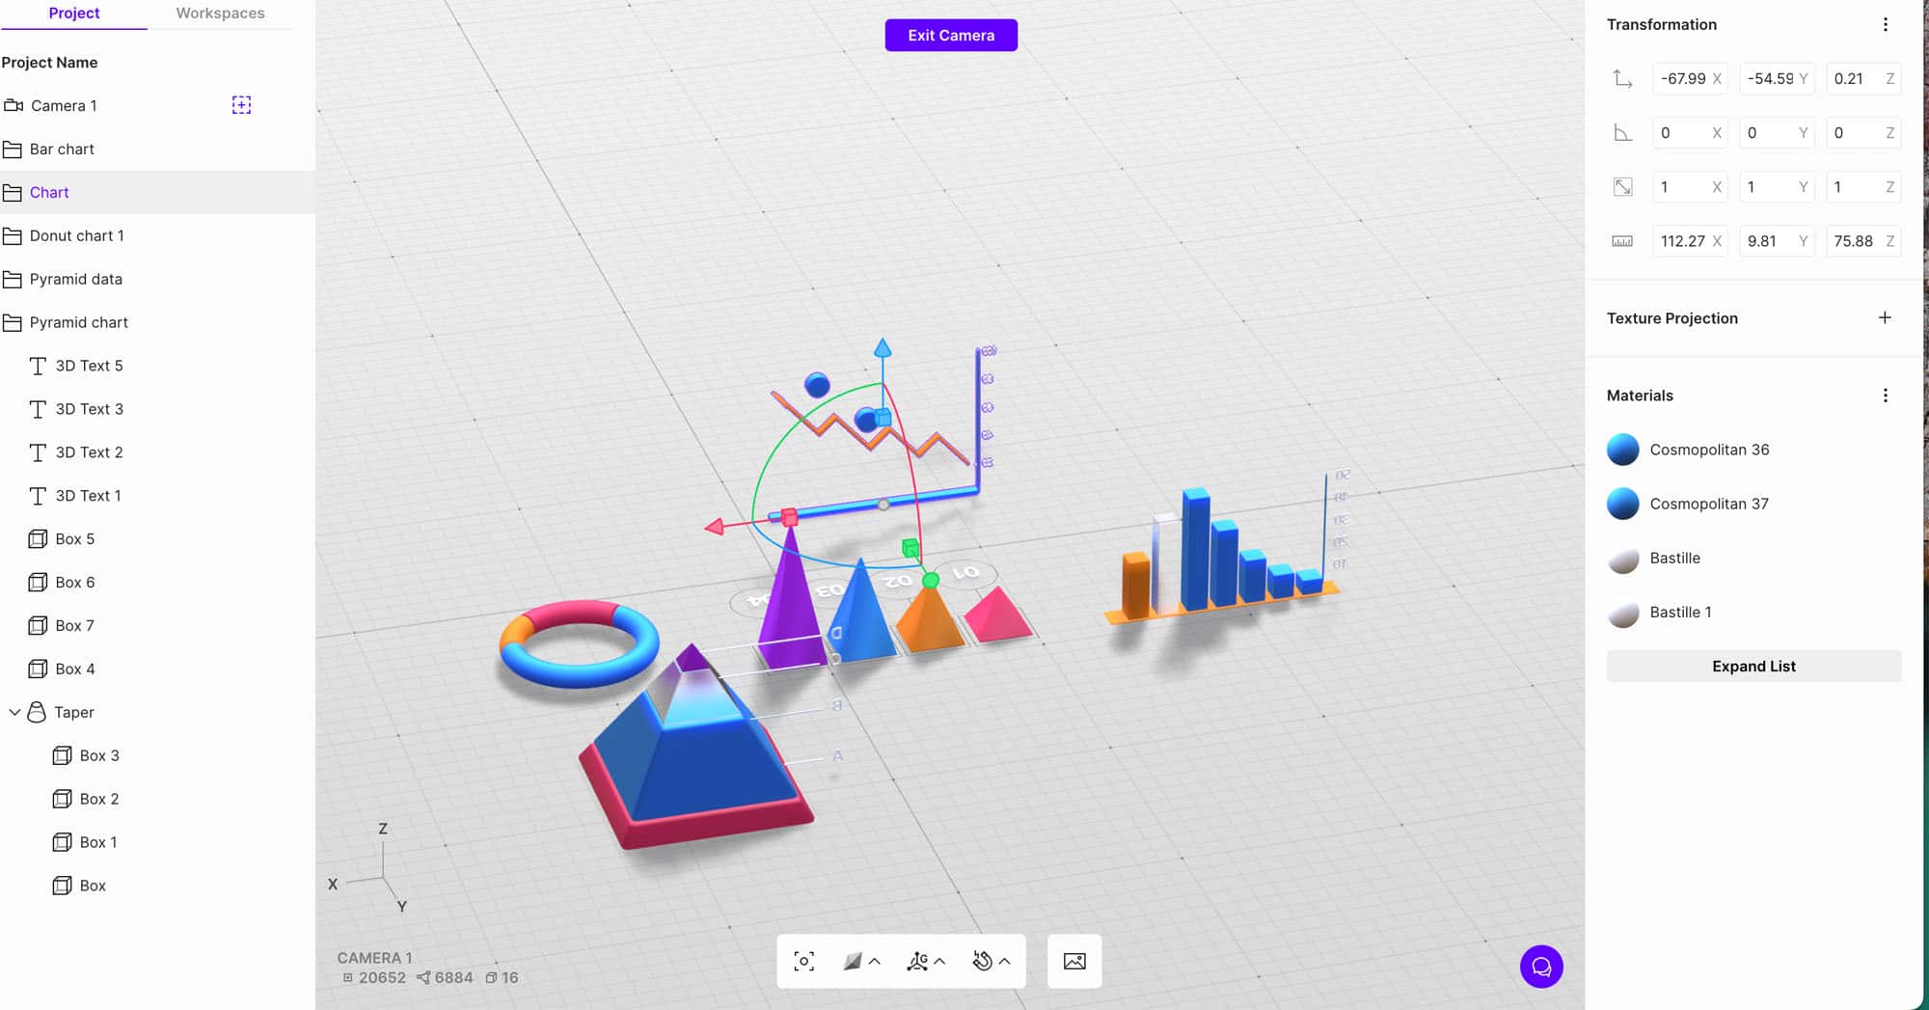This screenshot has height=1010, width=1929.
Task: Open the gizmo tool dropdown arrow
Action: [x=939, y=962]
